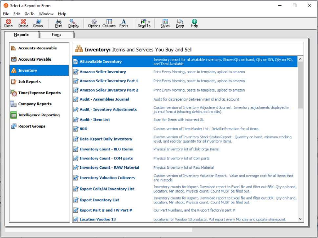Click the Copy toolbar icon

pos(180,23)
